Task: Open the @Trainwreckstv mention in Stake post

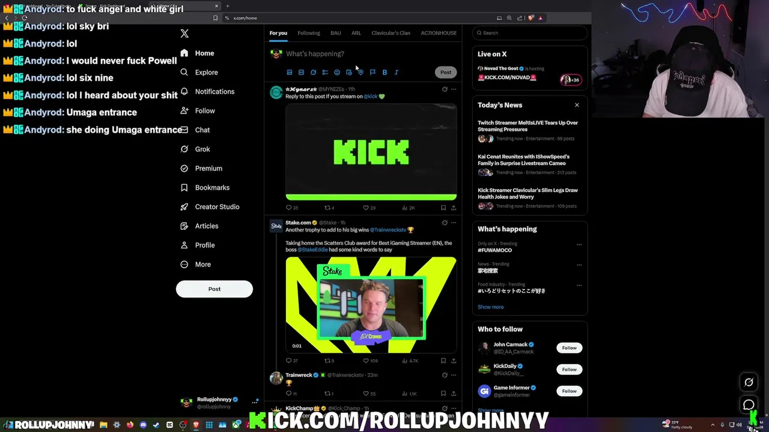Action: point(388,230)
